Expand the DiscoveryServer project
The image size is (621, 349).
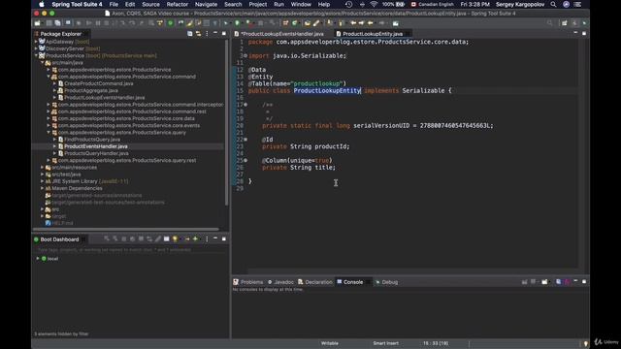(x=36, y=48)
